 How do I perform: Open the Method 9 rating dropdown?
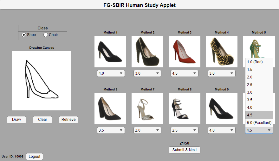tap(222, 130)
